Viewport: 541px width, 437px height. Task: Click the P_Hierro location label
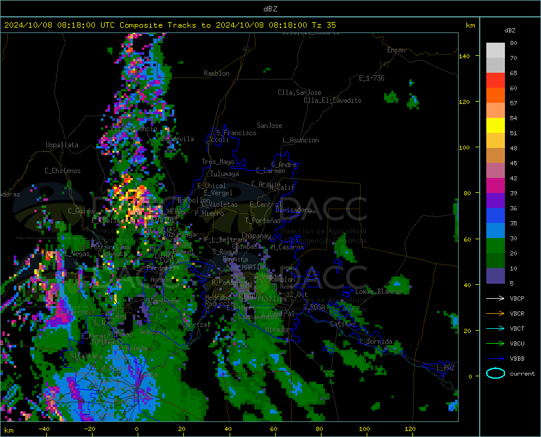(209, 213)
